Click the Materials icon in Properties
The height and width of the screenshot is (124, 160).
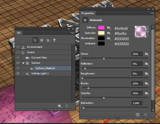[85, 20]
